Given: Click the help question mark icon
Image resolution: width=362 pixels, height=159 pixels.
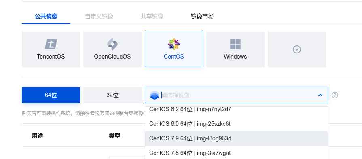Looking at the screenshot, I should tap(335, 95).
